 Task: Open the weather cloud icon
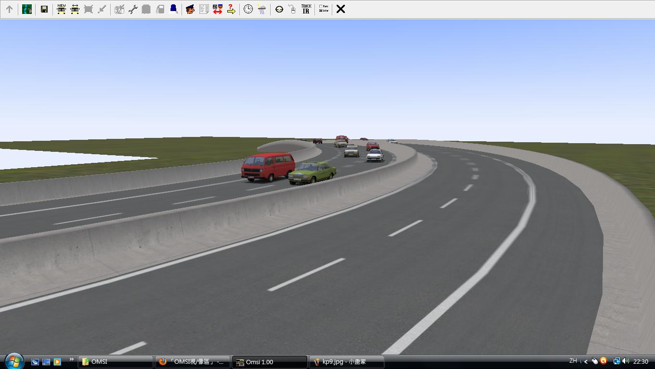262,9
